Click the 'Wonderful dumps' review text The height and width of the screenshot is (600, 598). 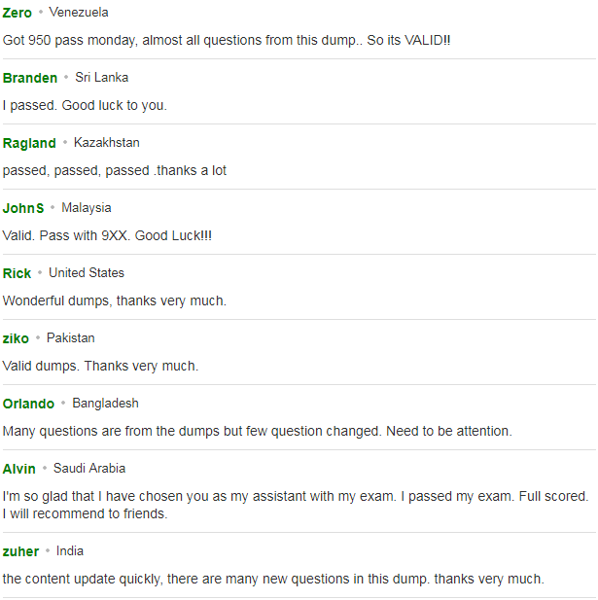coord(115,300)
